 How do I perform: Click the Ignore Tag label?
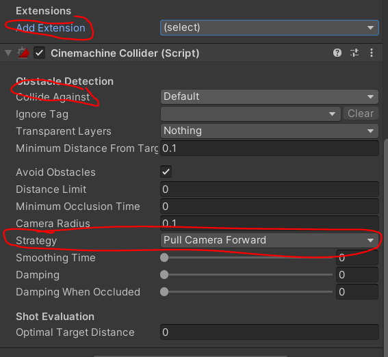42,114
